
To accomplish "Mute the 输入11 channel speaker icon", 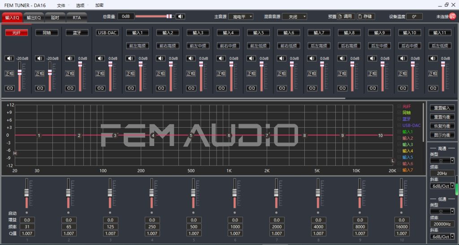I will [433, 58].
